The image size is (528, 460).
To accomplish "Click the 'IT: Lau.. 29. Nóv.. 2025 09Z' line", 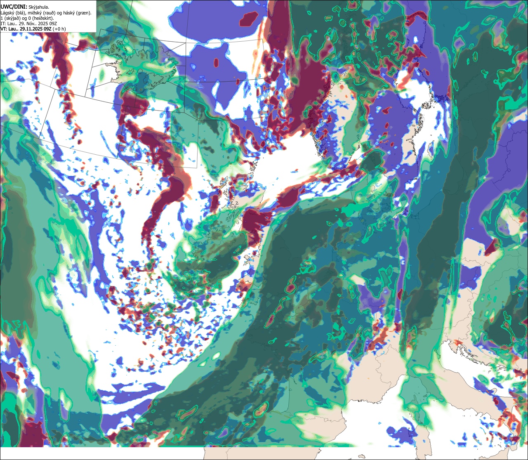I will [x=29, y=24].
